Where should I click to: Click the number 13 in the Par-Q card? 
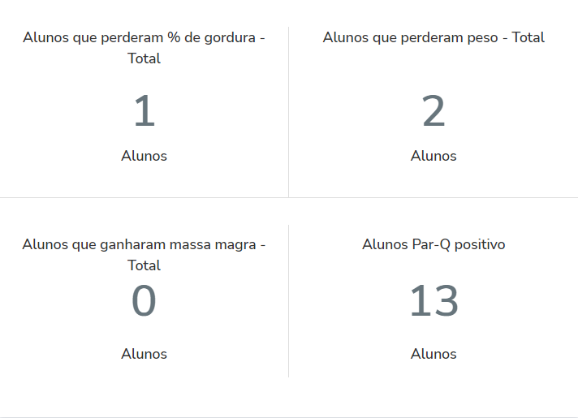tap(433, 301)
